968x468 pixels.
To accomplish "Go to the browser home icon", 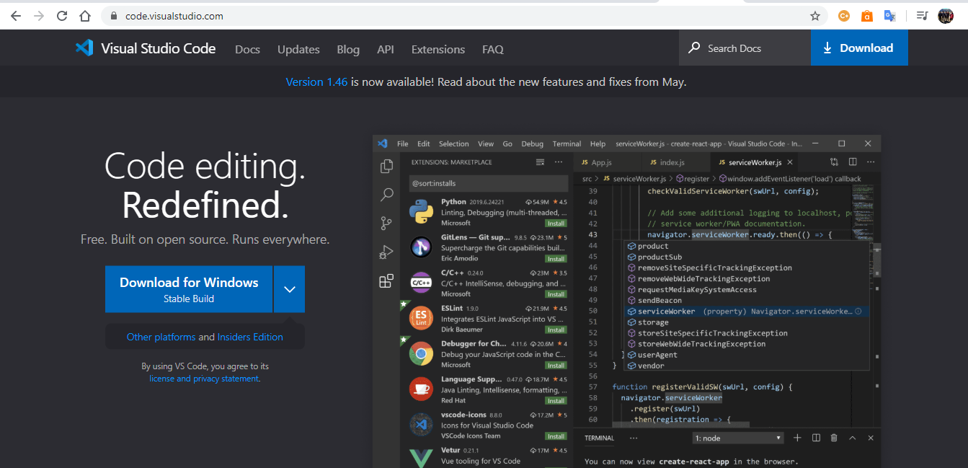I will (85, 16).
